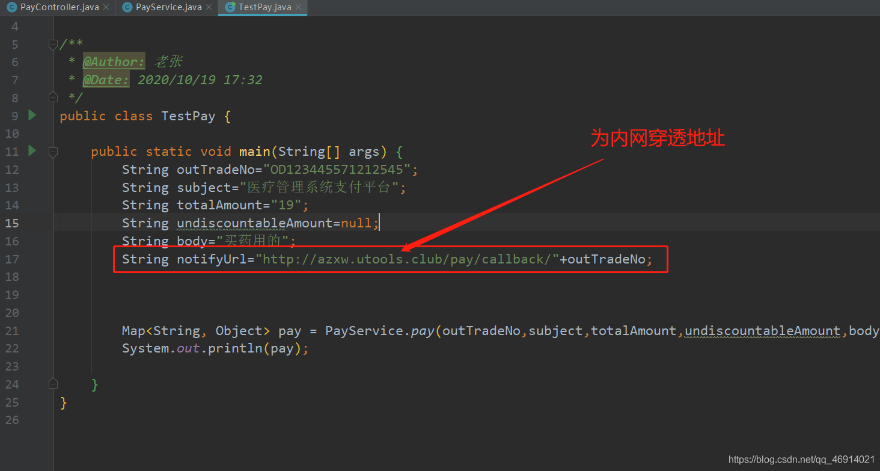Collapse the main method fold on line 11
This screenshot has height=471, width=880.
[x=53, y=152]
